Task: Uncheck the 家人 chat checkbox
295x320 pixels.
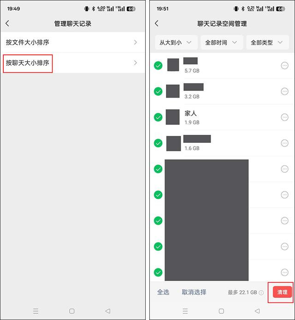Action: point(158,117)
